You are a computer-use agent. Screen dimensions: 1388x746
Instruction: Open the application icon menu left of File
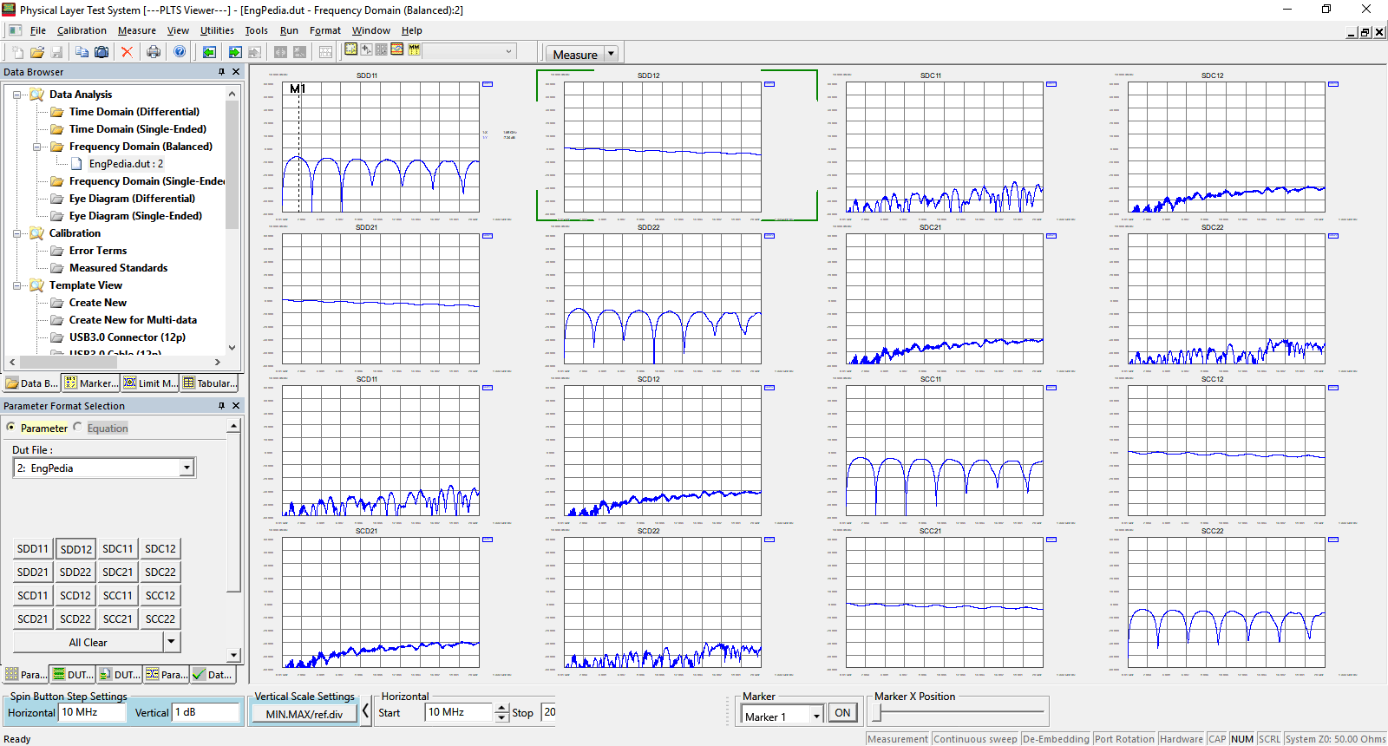[15, 30]
